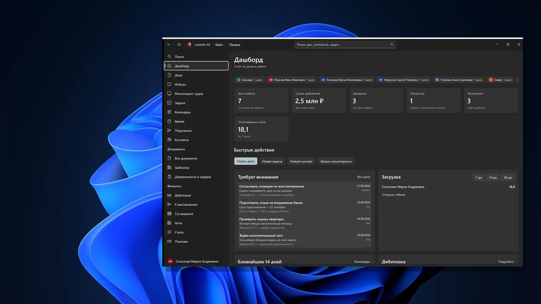Click the Запрос мониторинга button
The image size is (541, 304).
click(336, 161)
